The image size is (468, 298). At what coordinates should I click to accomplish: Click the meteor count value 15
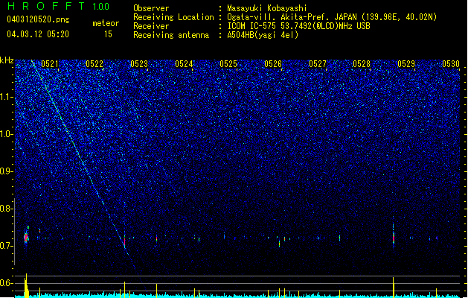pyautogui.click(x=108, y=34)
